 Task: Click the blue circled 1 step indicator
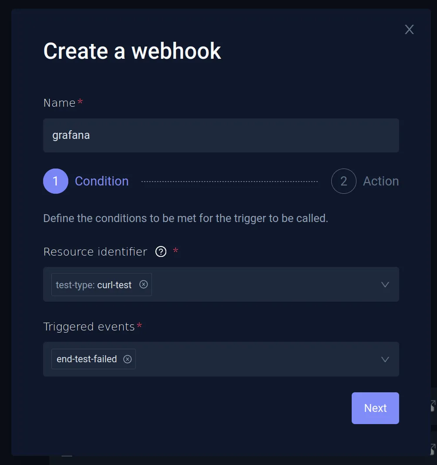(x=56, y=181)
